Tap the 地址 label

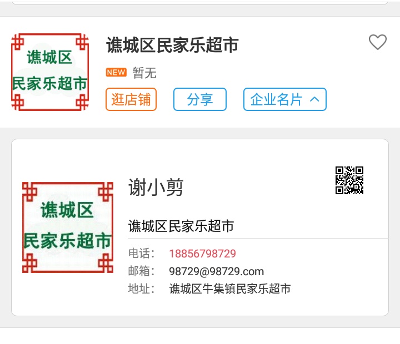point(141,289)
